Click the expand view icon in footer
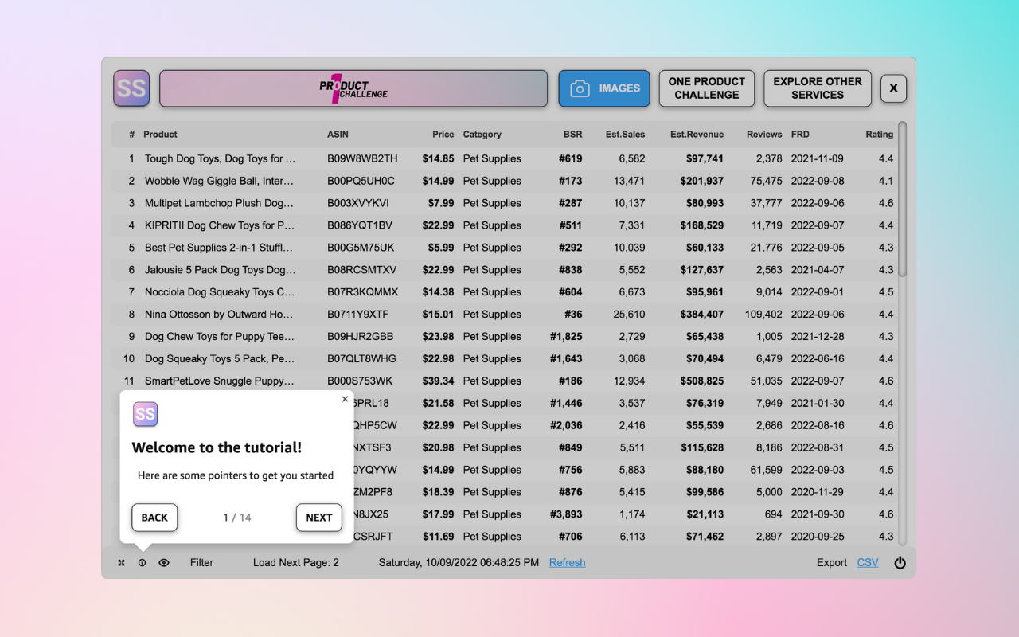The width and height of the screenshot is (1019, 637). (122, 563)
